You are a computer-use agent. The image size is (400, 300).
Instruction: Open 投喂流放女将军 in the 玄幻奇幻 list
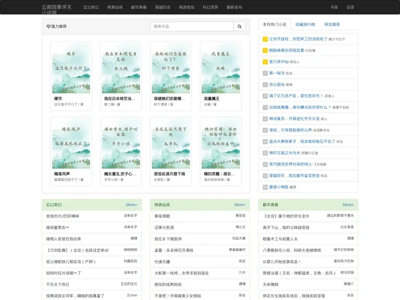pyautogui.click(x=75, y=296)
